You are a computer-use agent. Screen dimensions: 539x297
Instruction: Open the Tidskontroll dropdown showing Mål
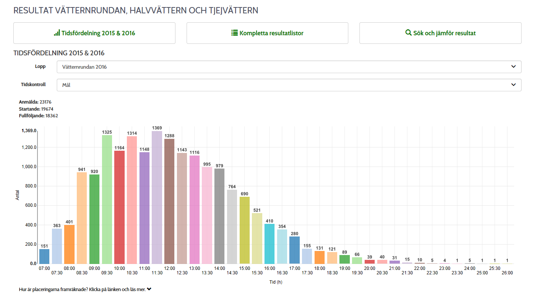click(289, 85)
